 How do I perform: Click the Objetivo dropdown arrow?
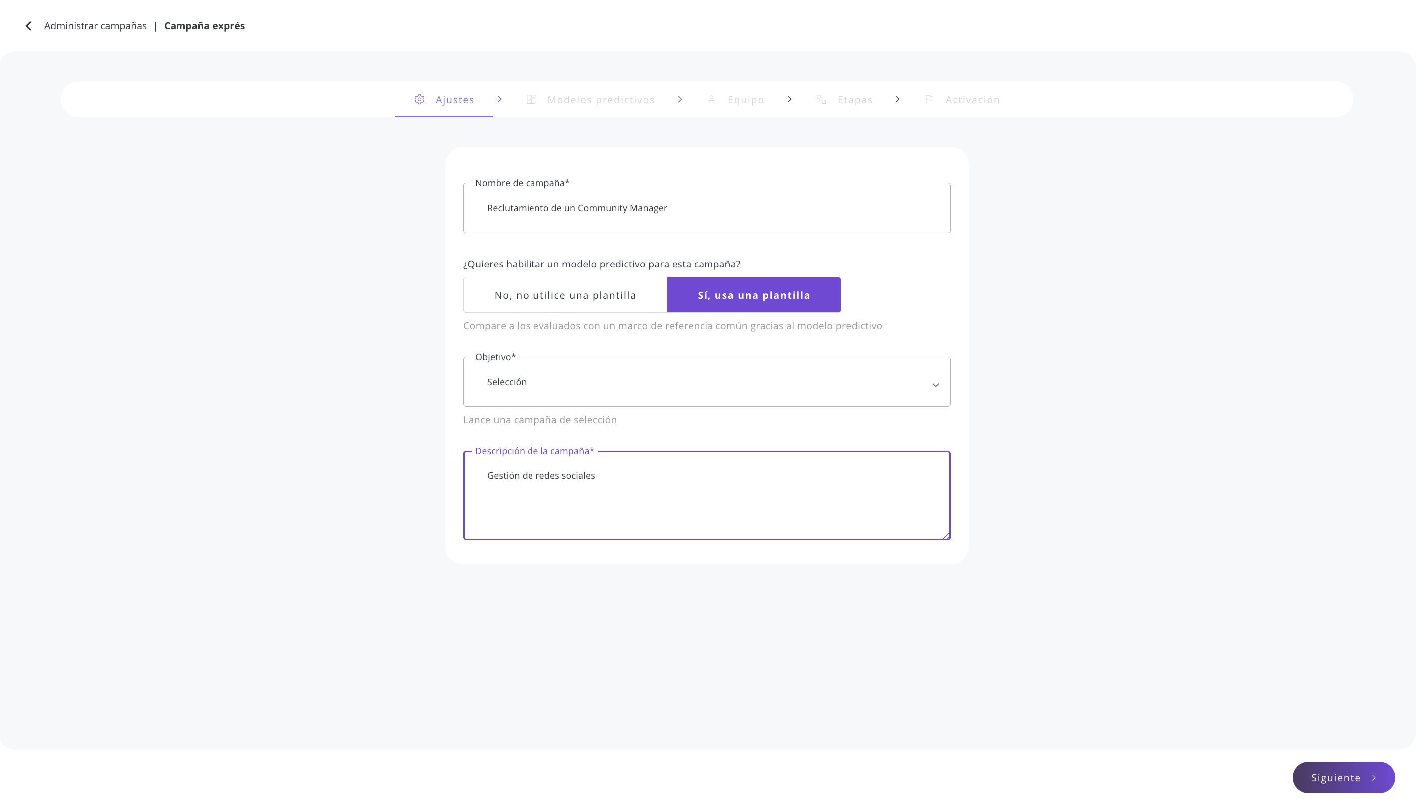click(935, 385)
